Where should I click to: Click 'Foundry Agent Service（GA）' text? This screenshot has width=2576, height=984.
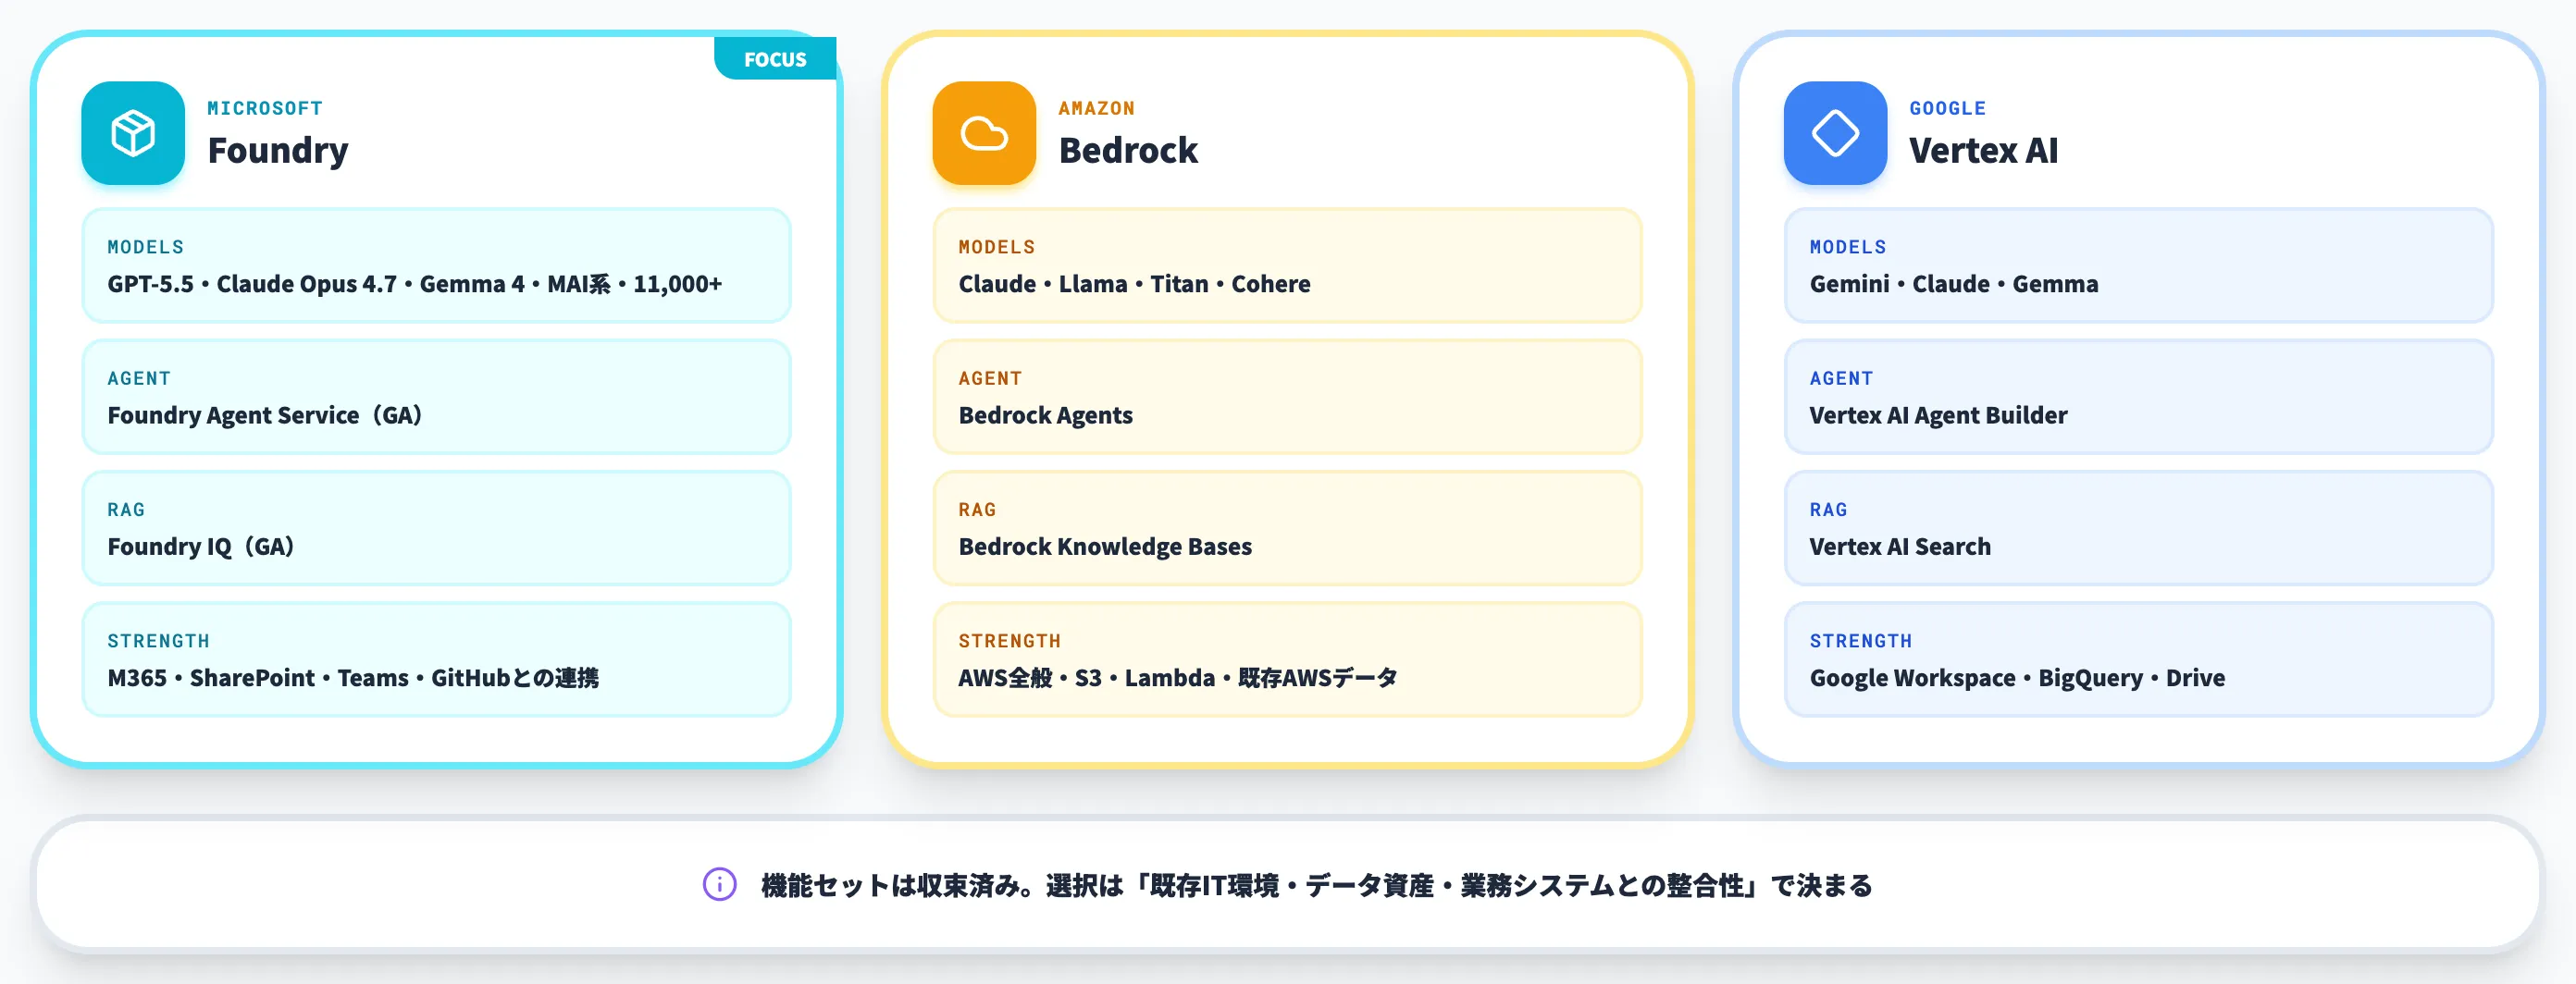[265, 415]
